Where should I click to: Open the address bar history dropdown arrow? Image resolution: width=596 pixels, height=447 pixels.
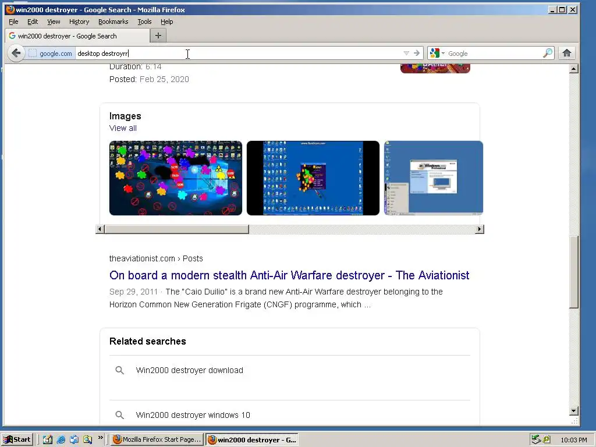(x=406, y=53)
